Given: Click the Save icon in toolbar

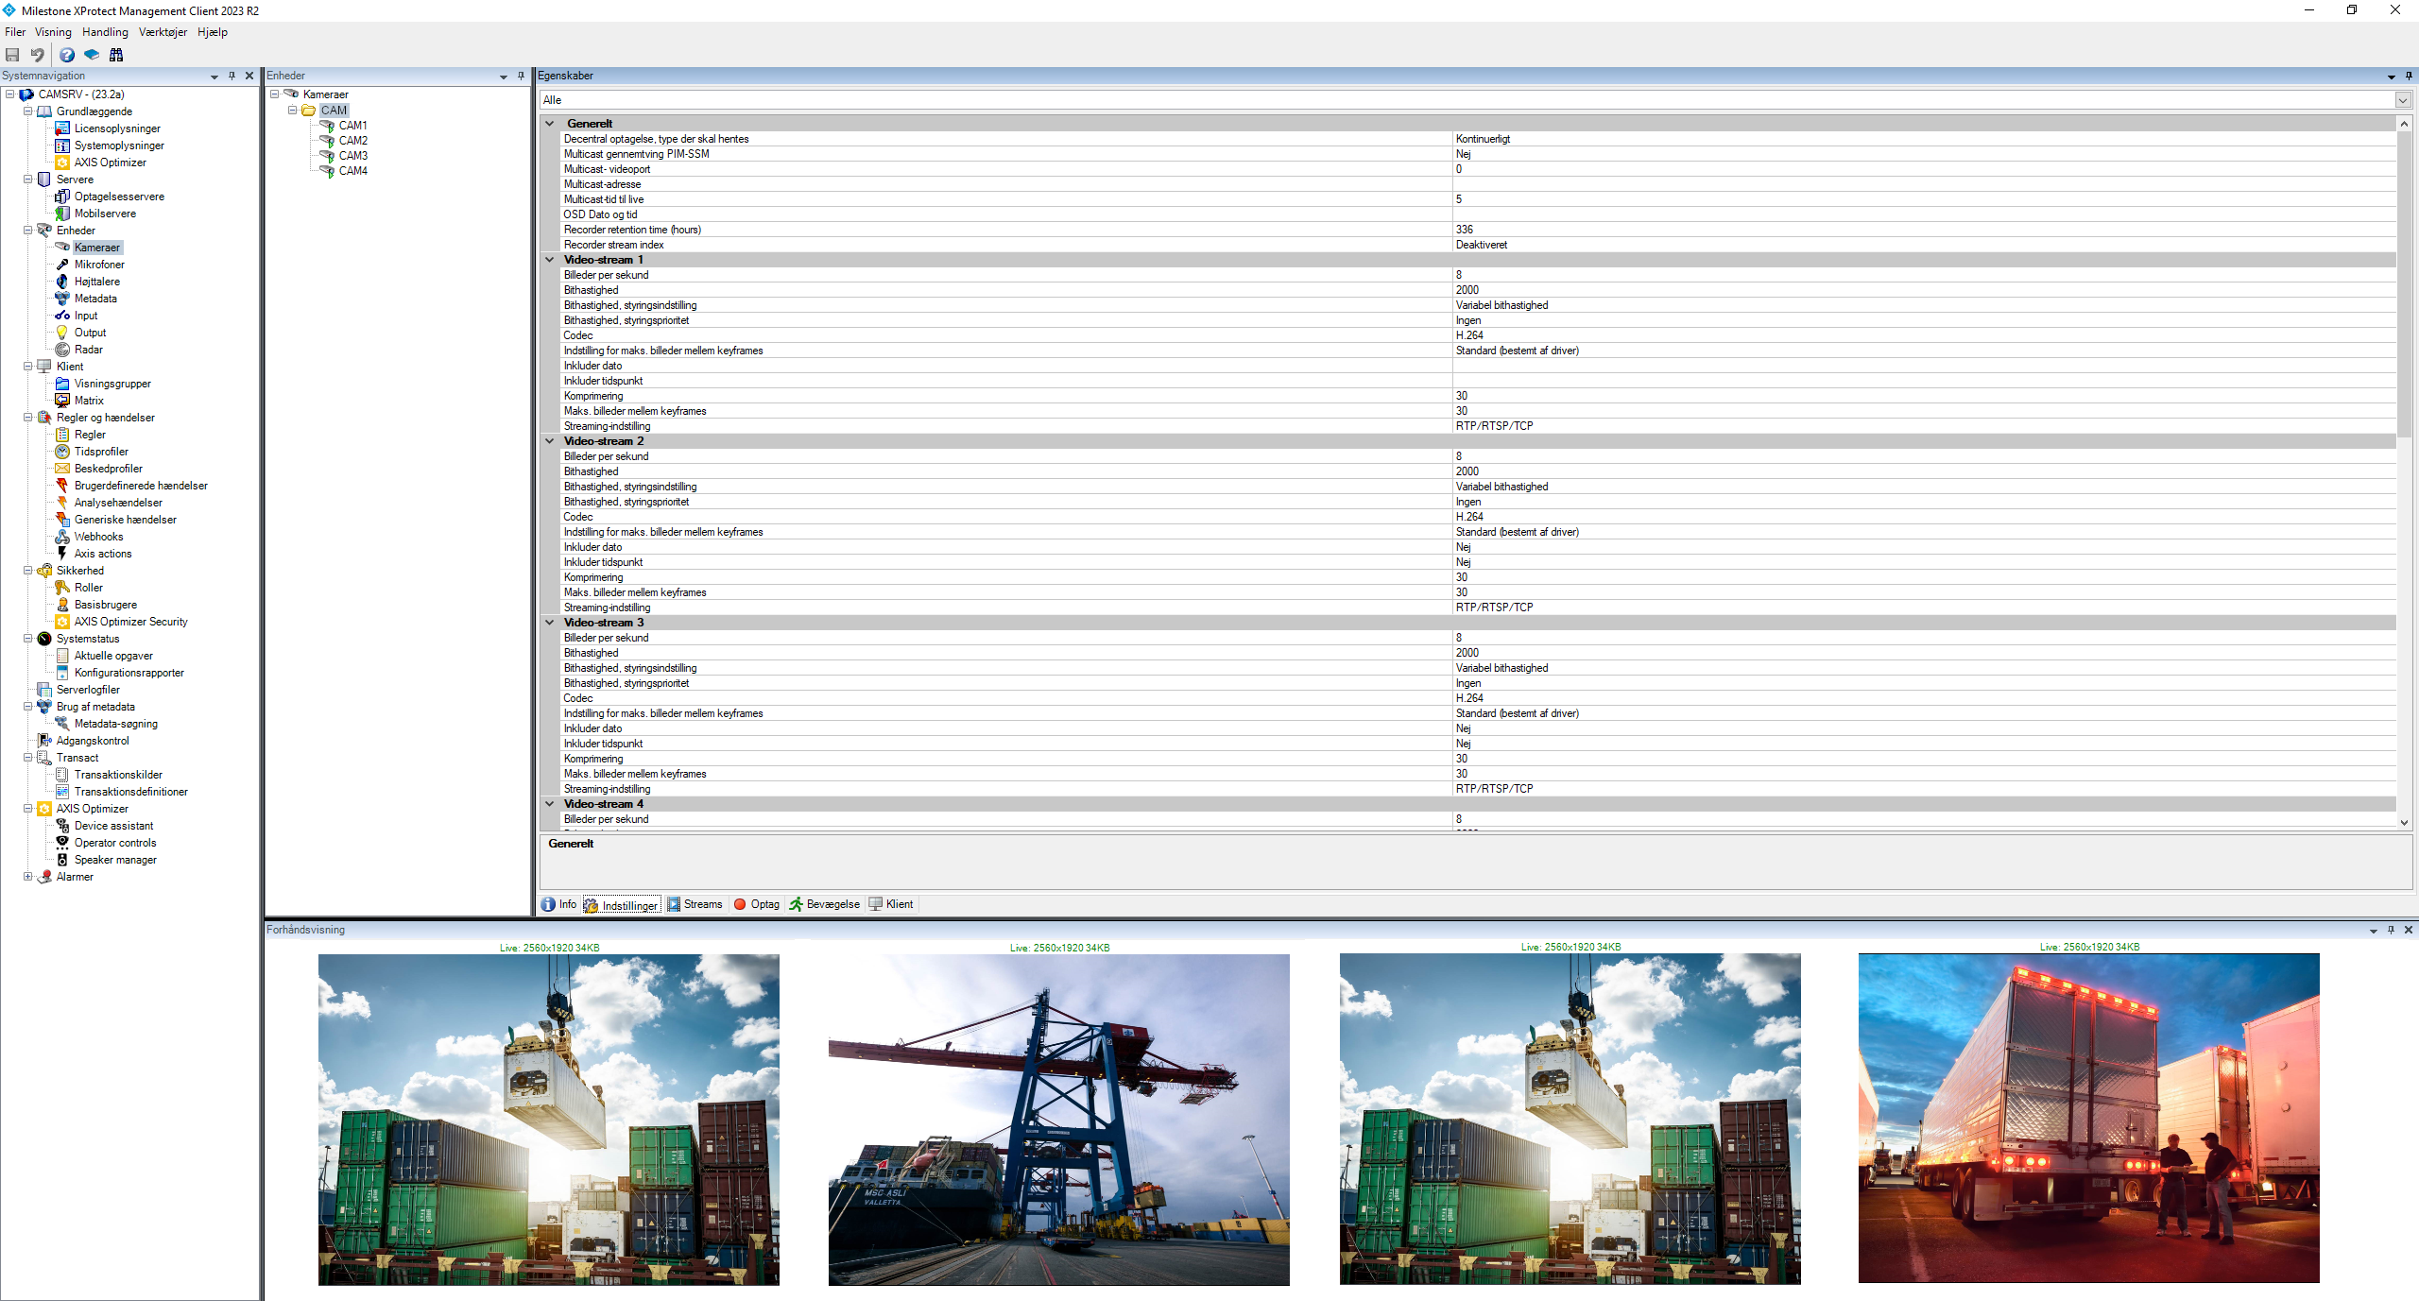Looking at the screenshot, I should coord(12,55).
